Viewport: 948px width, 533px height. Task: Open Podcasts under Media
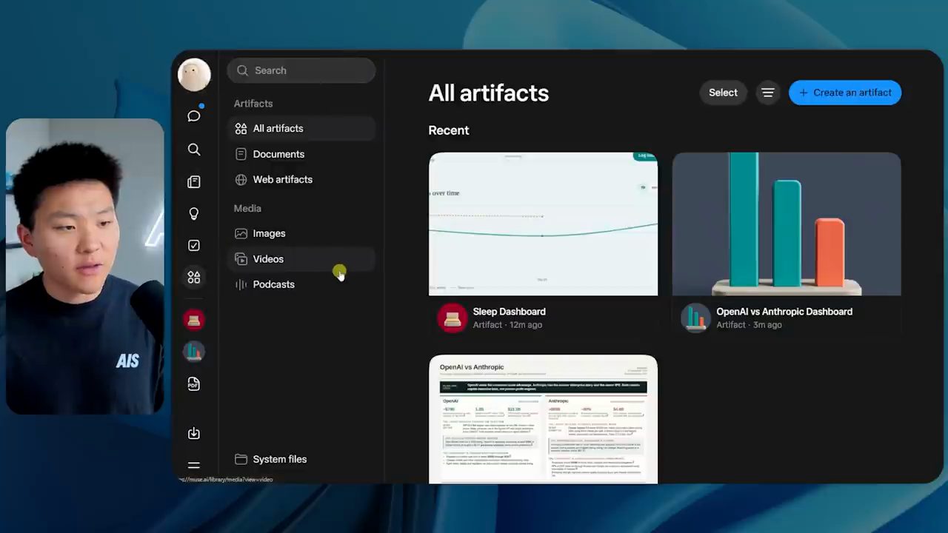pos(301,284)
